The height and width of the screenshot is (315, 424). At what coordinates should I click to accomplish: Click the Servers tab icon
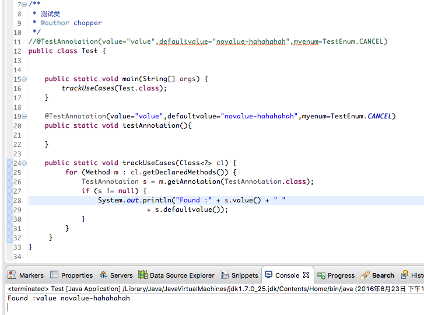point(103,275)
